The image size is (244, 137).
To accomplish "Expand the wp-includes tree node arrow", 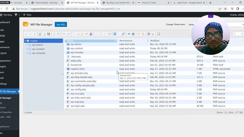I will (x=27, y=53).
